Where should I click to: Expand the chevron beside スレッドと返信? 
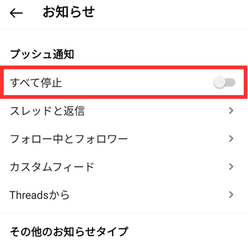[231, 111]
